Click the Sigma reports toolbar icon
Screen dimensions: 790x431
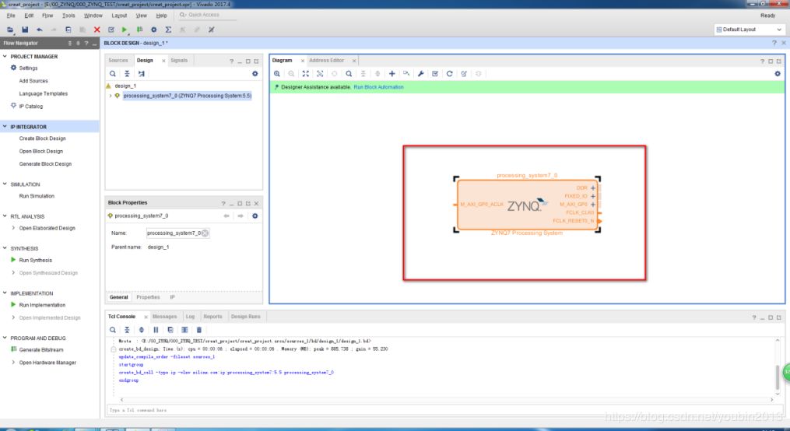point(168,30)
